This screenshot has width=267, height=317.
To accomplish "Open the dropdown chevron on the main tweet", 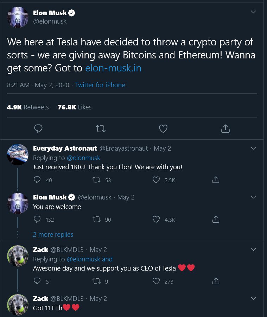I will click(x=253, y=12).
